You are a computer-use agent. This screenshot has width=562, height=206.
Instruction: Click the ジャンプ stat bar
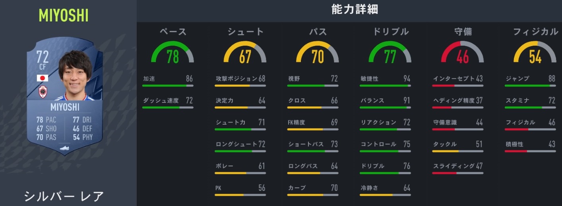click(x=530, y=85)
